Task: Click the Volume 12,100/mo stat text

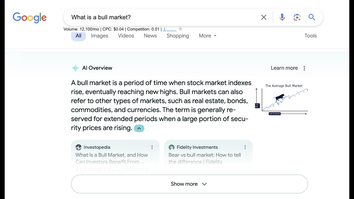Action: pyautogui.click(x=81, y=29)
